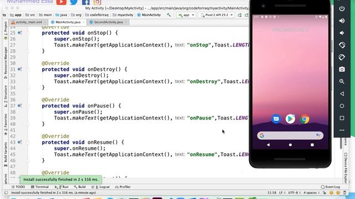The image size is (355, 199).
Task: Open Chrome on the phone screen
Action: (305, 119)
